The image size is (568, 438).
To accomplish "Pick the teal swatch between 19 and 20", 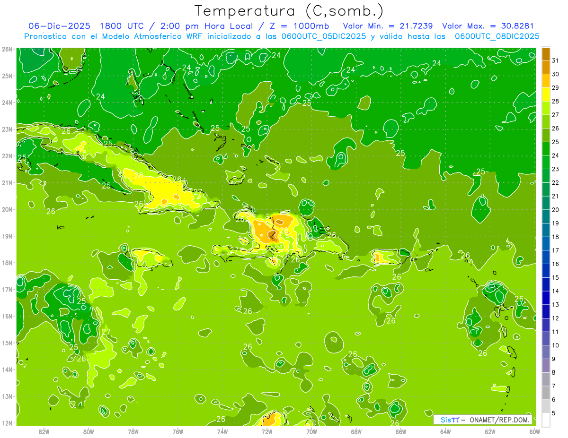I will tap(546, 216).
